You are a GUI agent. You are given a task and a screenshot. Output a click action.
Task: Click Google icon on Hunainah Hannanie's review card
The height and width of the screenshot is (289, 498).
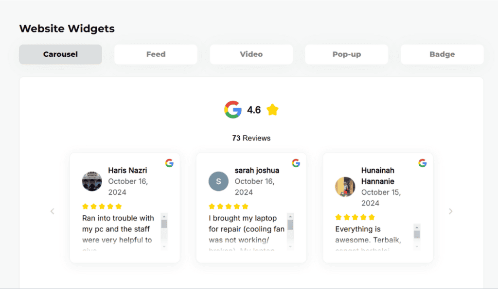click(x=422, y=163)
